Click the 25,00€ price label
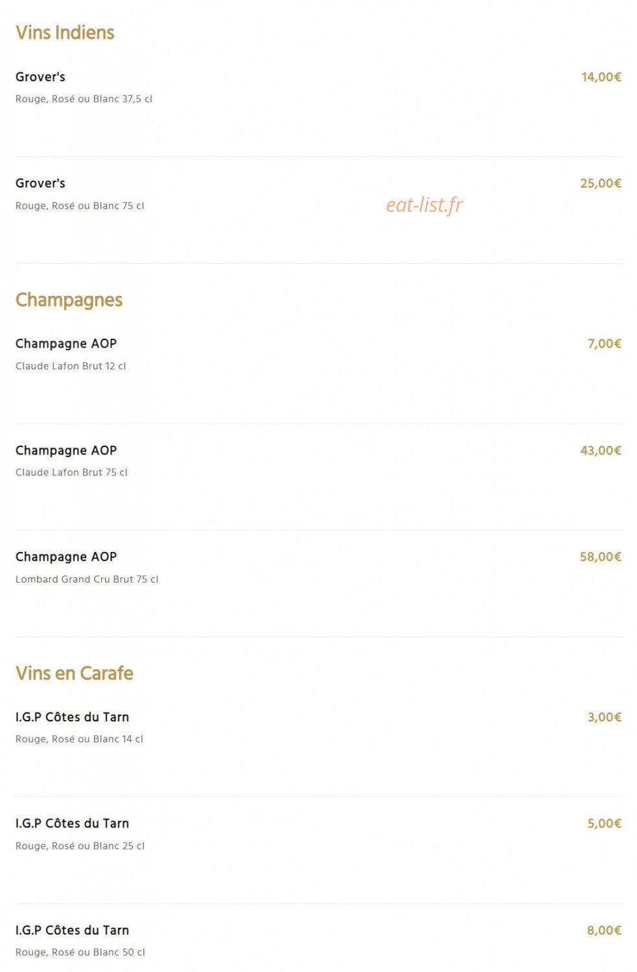The width and height of the screenshot is (637, 972). 601,183
